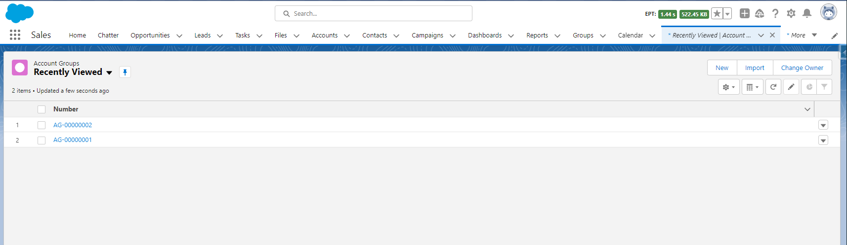Image resolution: width=847 pixels, height=245 pixels.
Task: Open List View Controls gear dropdown
Action: click(x=728, y=87)
